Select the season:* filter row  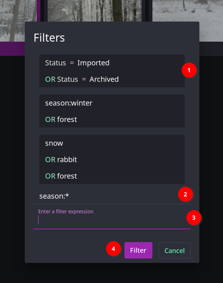coord(112,196)
